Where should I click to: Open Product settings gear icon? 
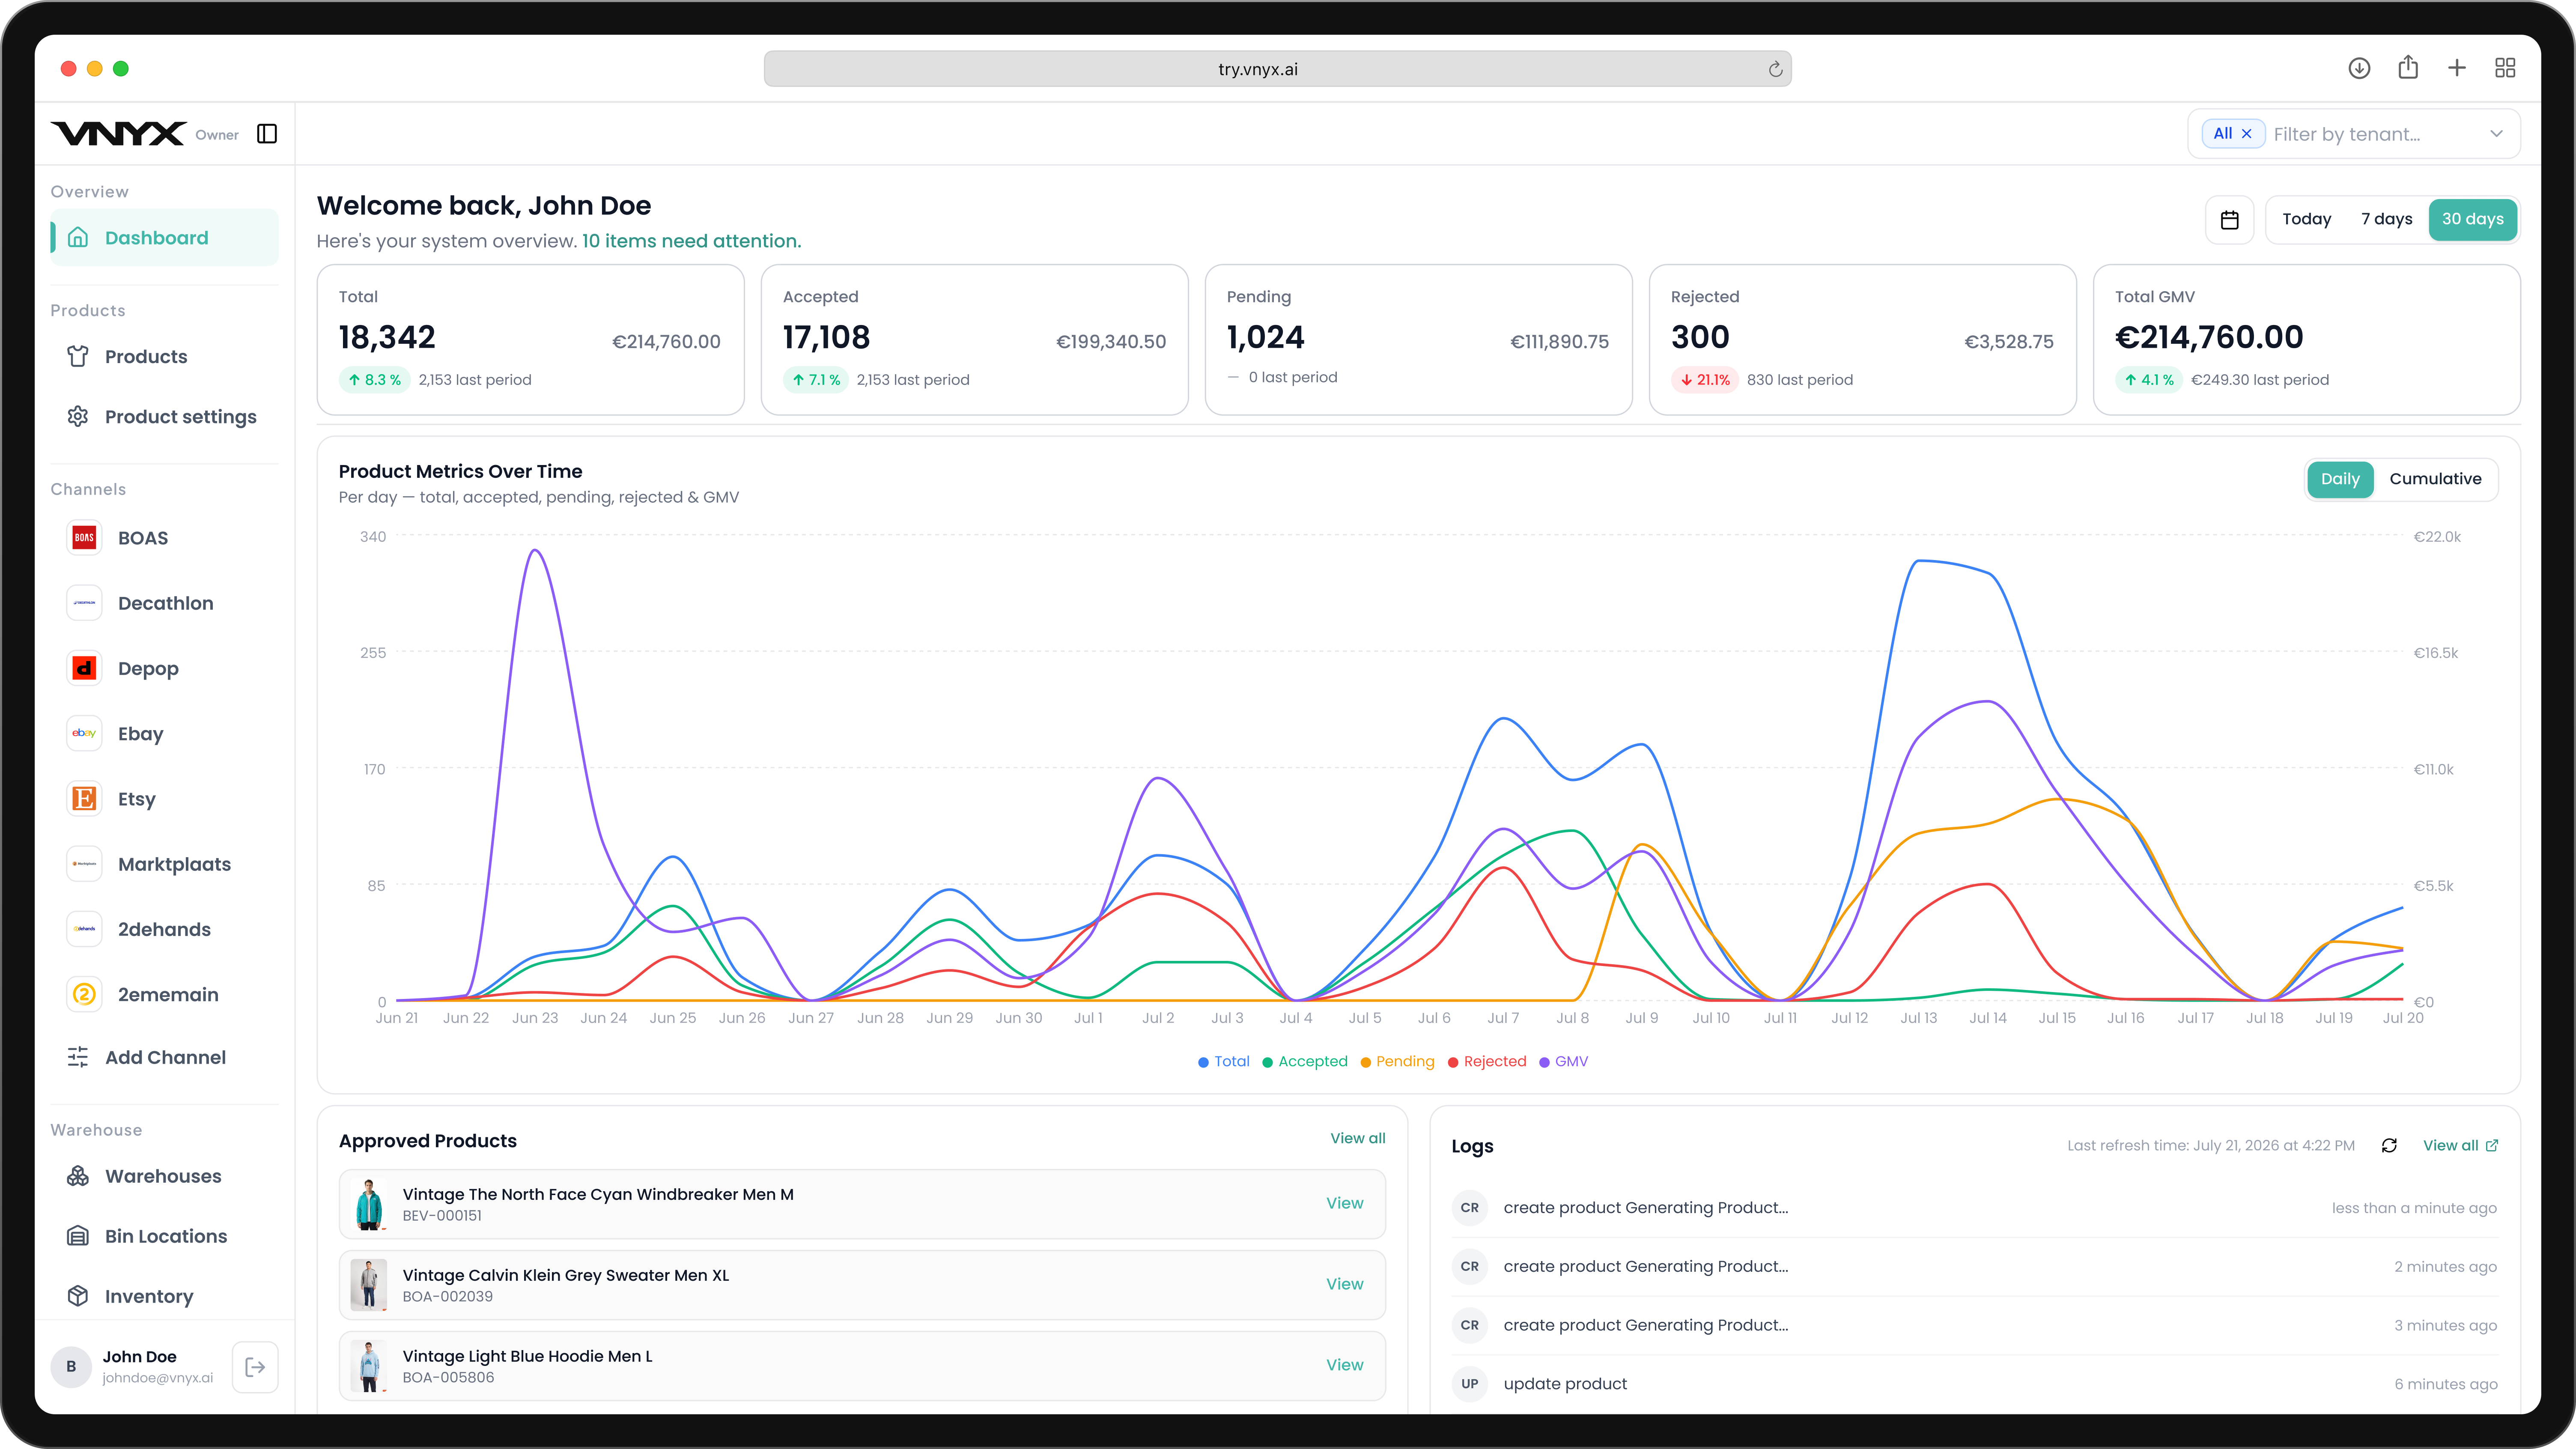pyautogui.click(x=78, y=416)
